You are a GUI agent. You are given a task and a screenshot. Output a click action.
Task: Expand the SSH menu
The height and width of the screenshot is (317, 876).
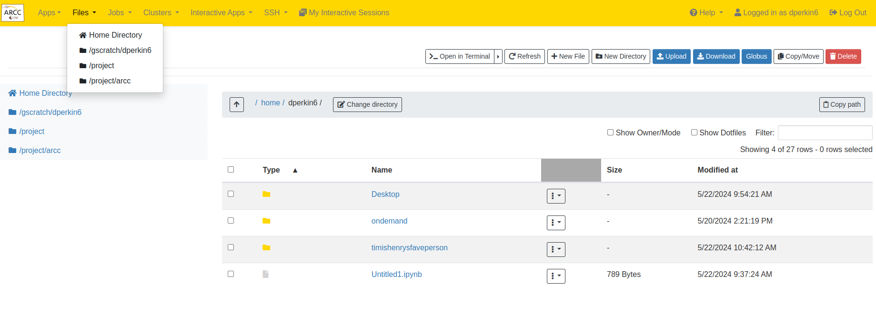(276, 13)
